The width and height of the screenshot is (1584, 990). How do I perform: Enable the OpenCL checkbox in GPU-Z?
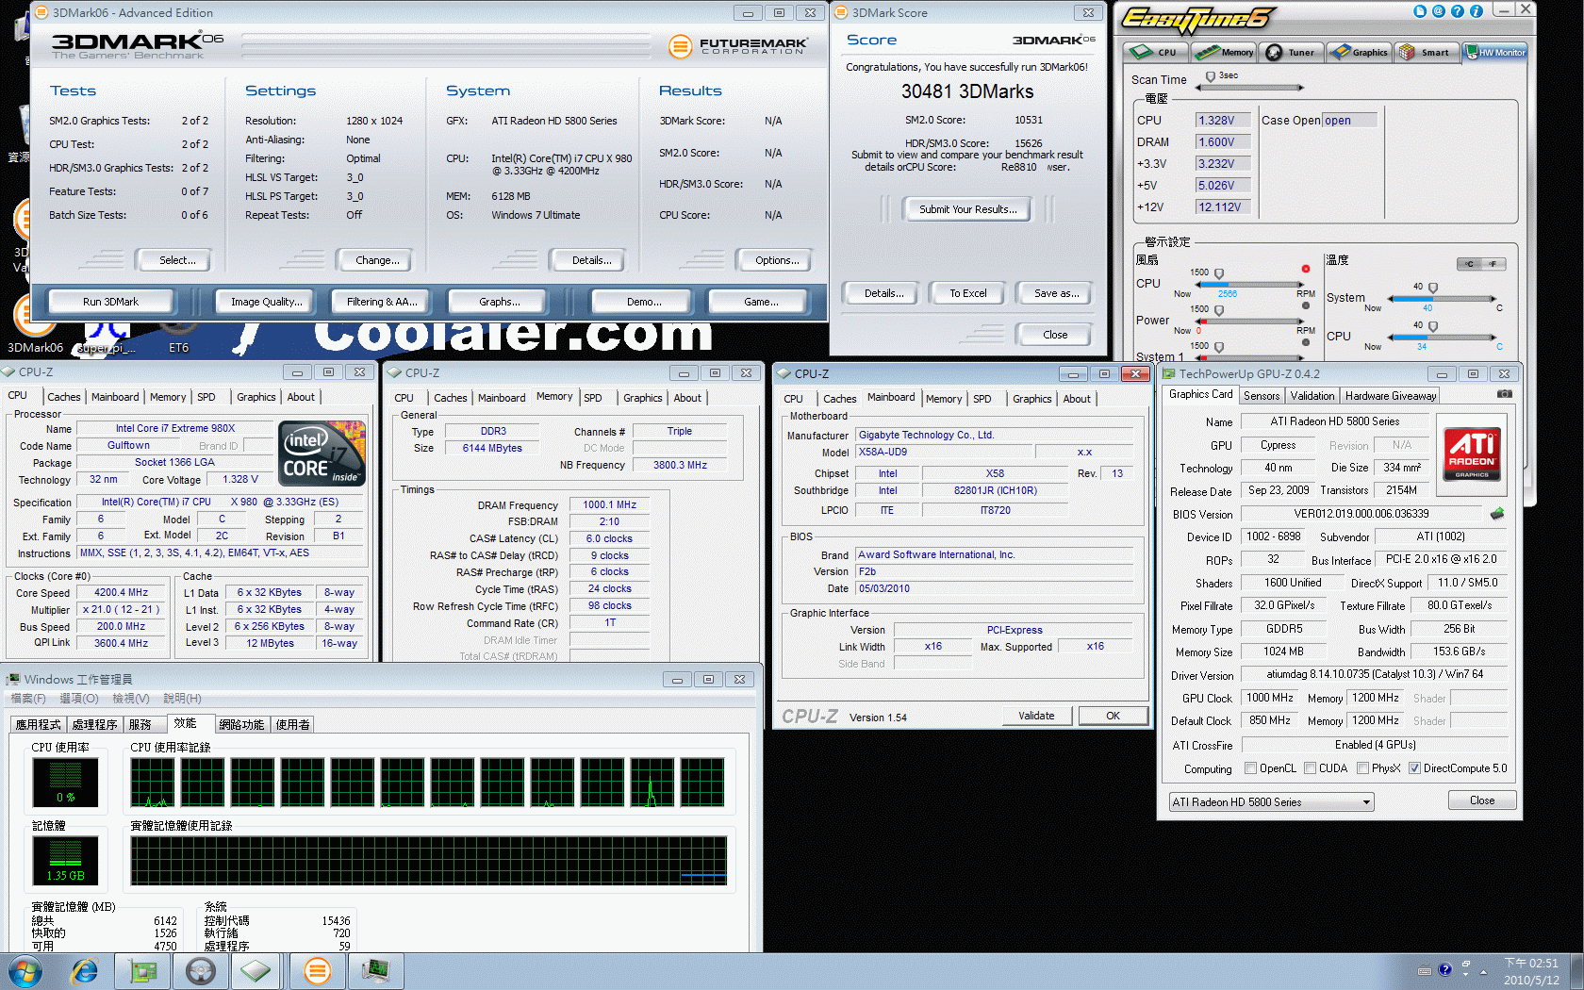coord(1250,767)
